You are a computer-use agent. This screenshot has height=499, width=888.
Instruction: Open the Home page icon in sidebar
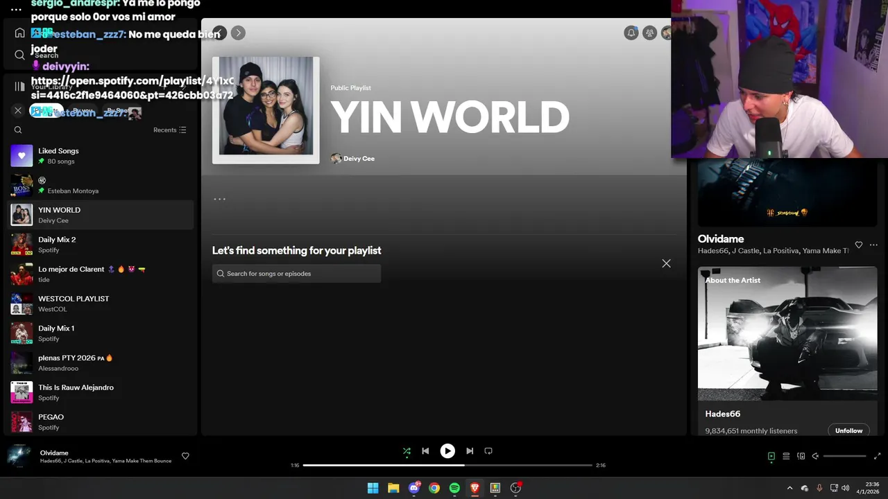pos(19,33)
